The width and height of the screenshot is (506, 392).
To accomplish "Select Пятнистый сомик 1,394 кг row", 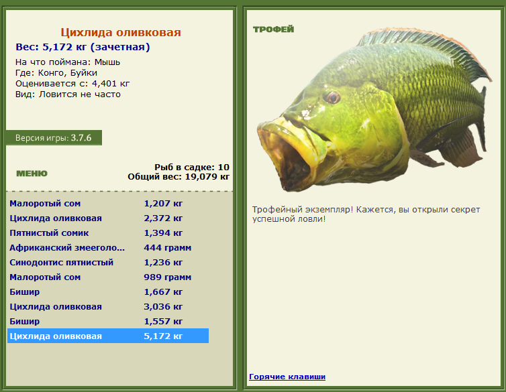I will click(108, 233).
